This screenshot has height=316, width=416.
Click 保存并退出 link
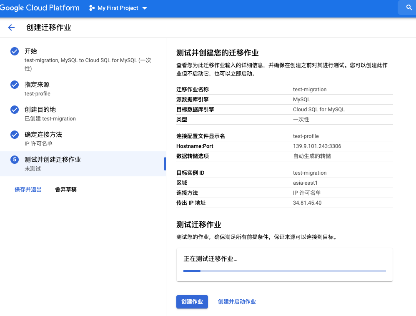pos(28,190)
